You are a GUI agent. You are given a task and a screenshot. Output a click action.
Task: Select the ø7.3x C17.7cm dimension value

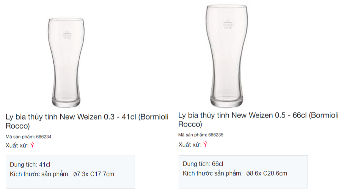tap(94, 174)
